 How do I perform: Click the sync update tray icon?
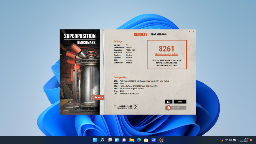222,140
